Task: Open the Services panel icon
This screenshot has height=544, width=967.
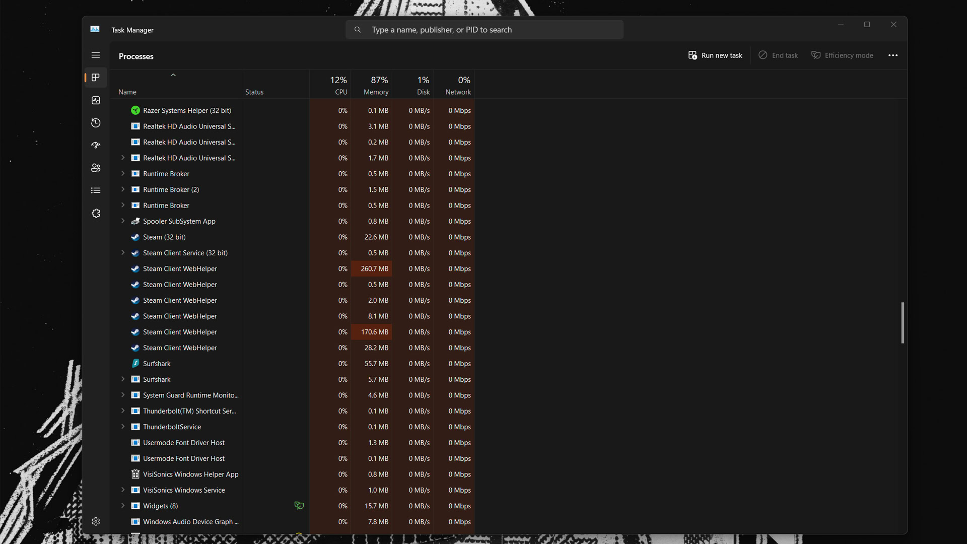Action: 96,213
